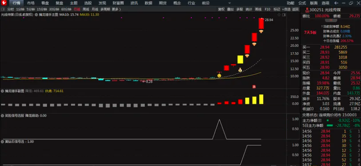This screenshot has width=361, height=166.
Task: Click the smiley face signal on chart
Action: (x=219, y=76)
